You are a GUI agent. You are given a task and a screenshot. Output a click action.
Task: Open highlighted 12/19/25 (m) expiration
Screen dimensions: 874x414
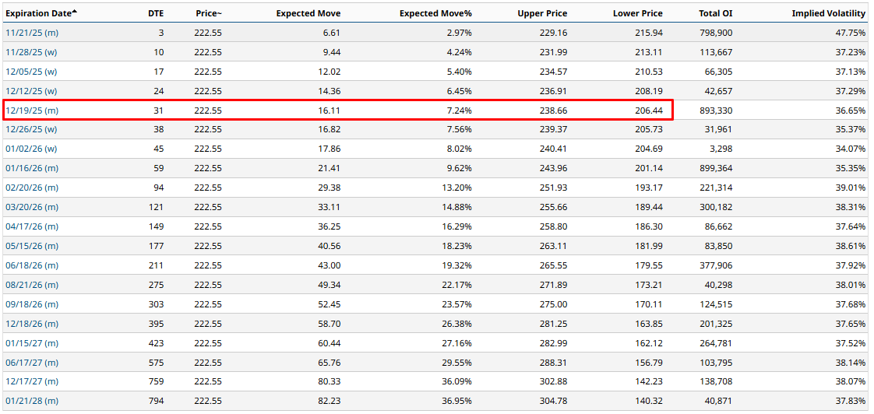tap(32, 111)
